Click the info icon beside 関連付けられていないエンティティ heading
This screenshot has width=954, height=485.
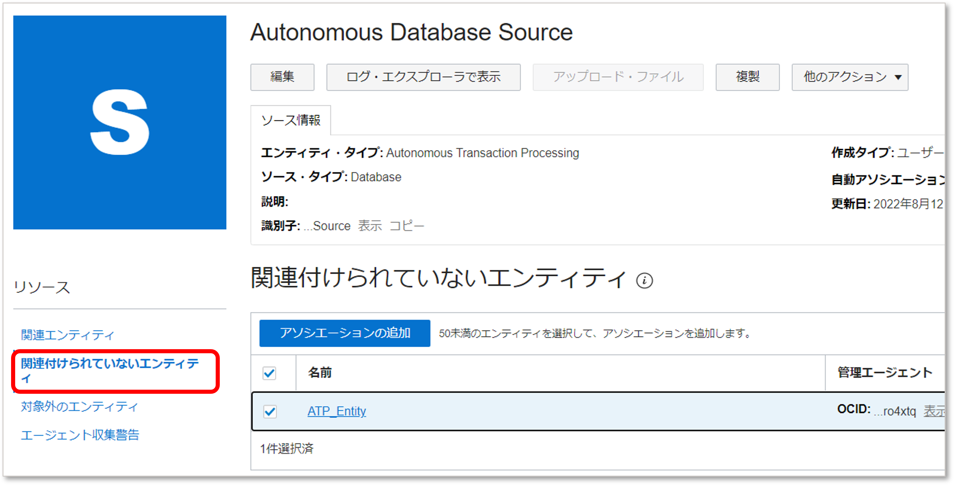[x=644, y=280]
